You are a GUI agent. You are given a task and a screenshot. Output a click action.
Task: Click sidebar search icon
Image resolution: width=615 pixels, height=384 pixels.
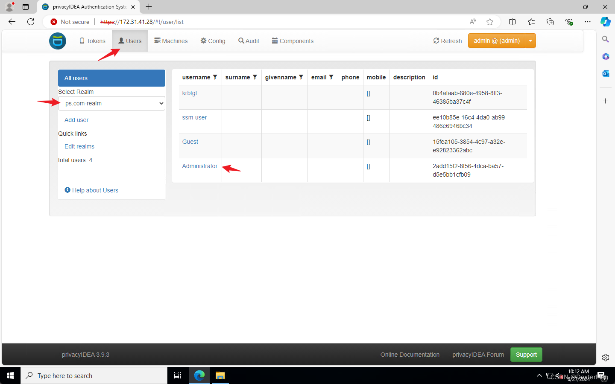click(606, 39)
